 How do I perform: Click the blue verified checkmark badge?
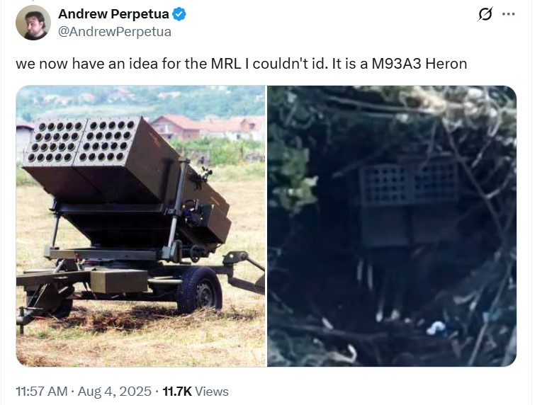pos(179,14)
